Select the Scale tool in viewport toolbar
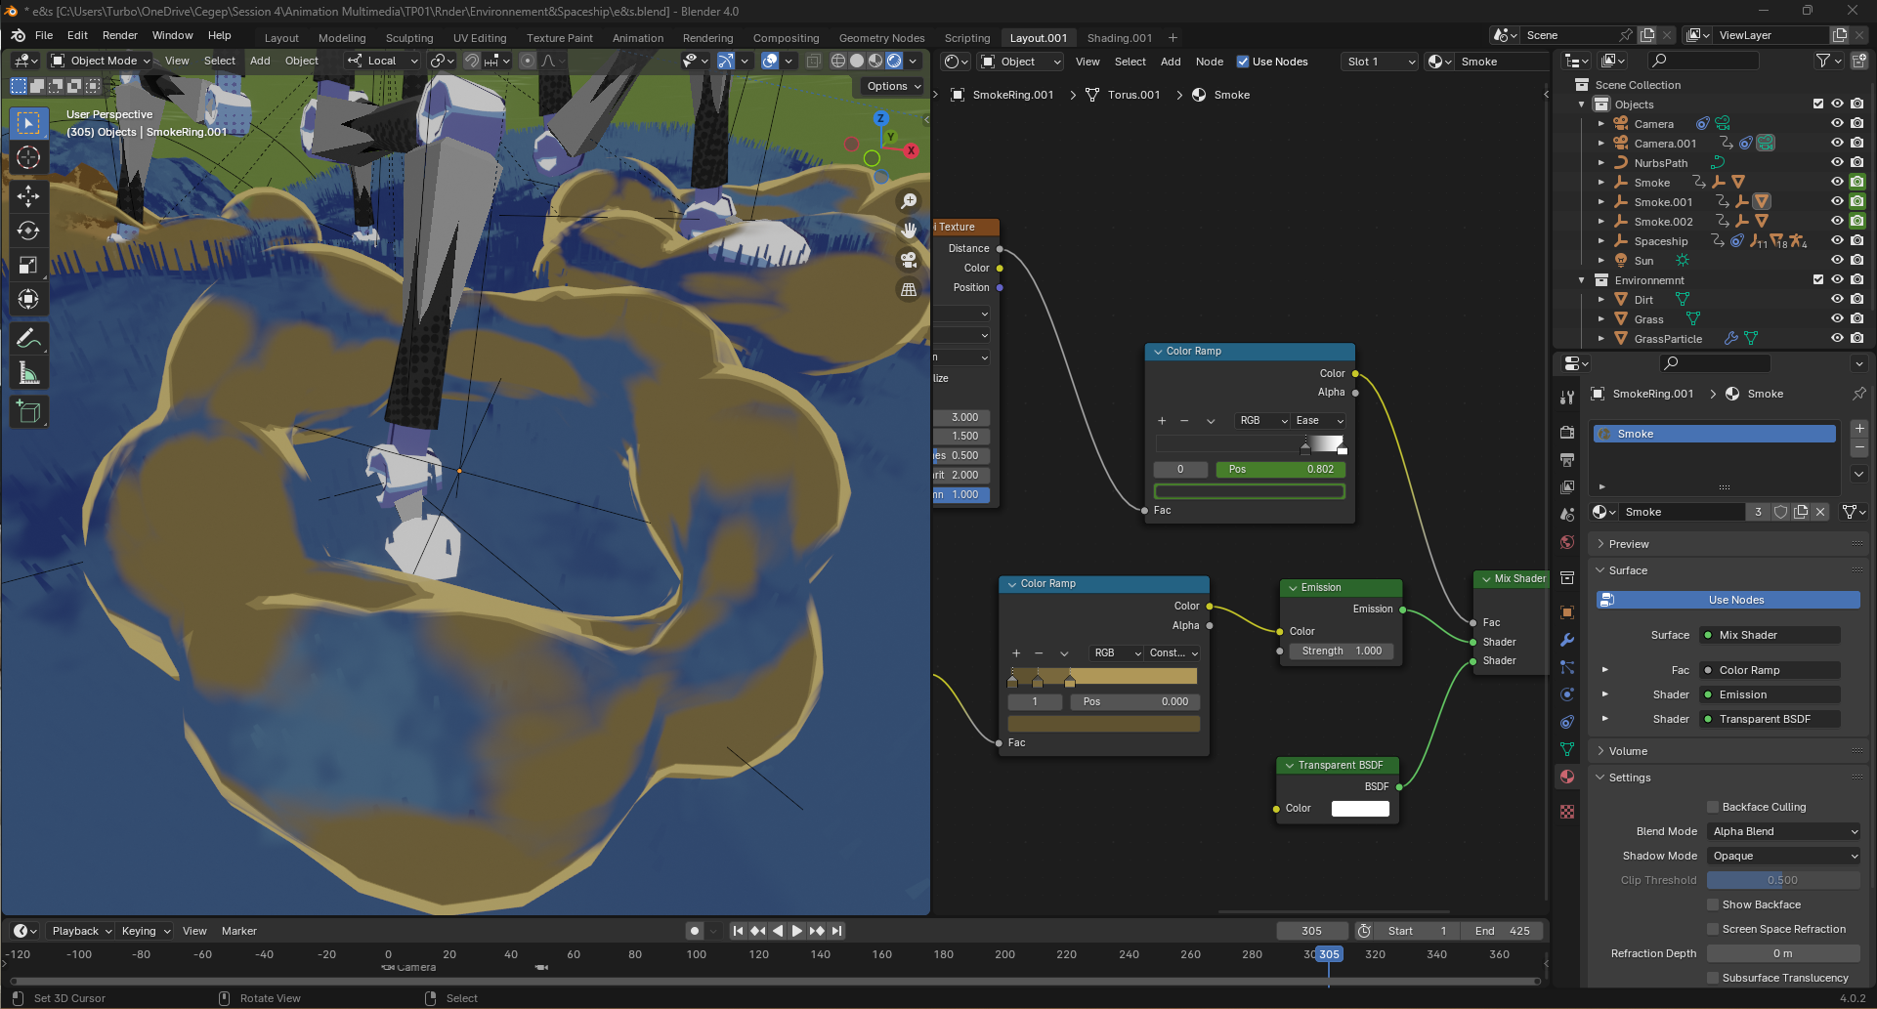Viewport: 1877px width, 1009px height. click(28, 265)
